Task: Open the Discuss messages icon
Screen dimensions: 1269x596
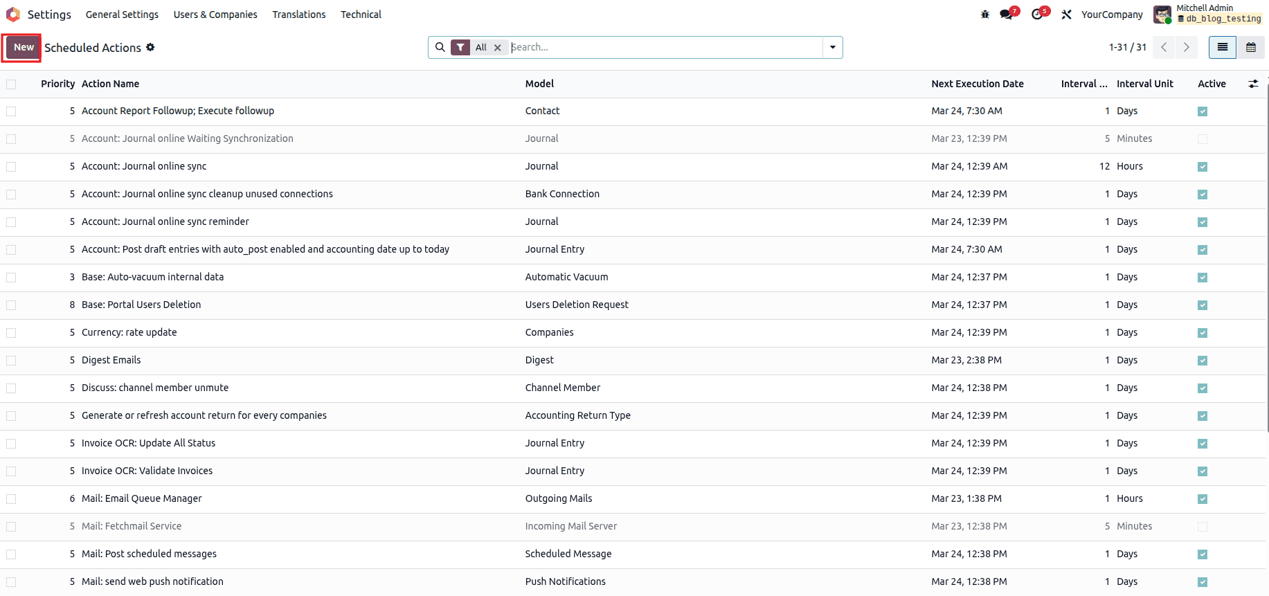Action: [x=1007, y=15]
